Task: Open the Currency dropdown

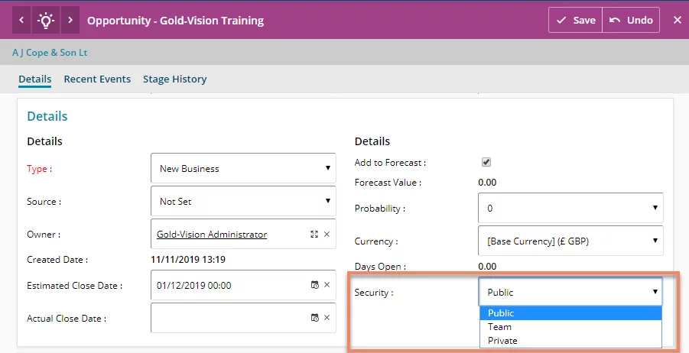Action: (570, 241)
